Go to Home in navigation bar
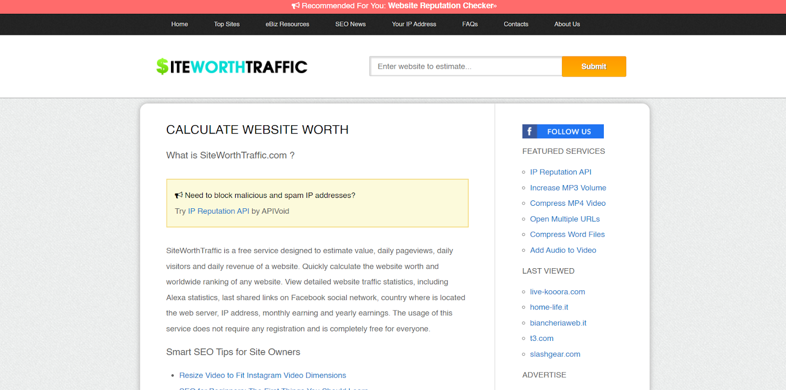 point(180,24)
